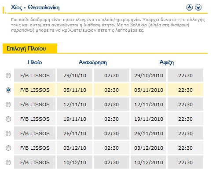The width and height of the screenshot is (216, 173).
Task: Select the 05/11/10 sailing radio button
Action: pyautogui.click(x=8, y=90)
